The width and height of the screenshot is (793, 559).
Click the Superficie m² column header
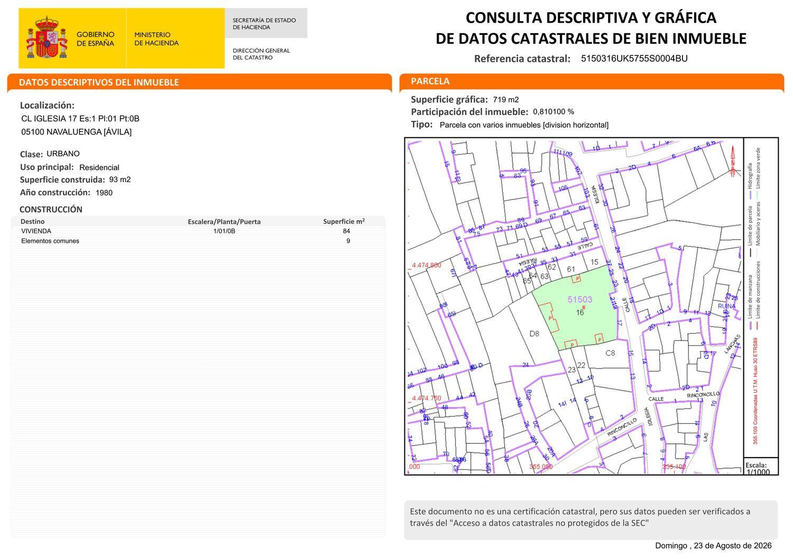tap(344, 222)
